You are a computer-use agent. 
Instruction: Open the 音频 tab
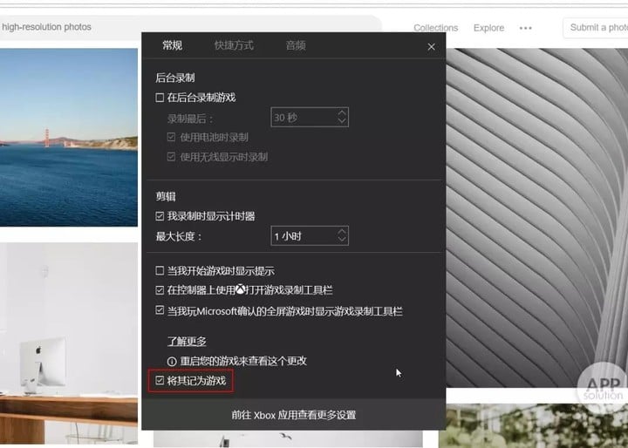pos(296,45)
